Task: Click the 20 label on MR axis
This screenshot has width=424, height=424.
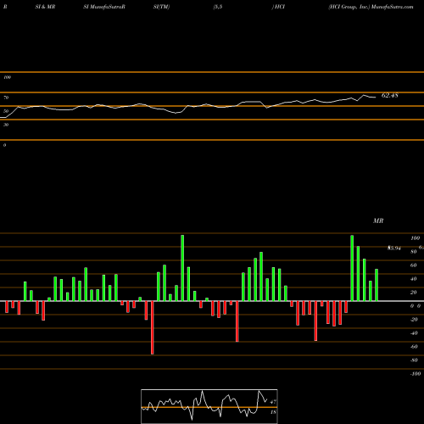Action: (414, 293)
